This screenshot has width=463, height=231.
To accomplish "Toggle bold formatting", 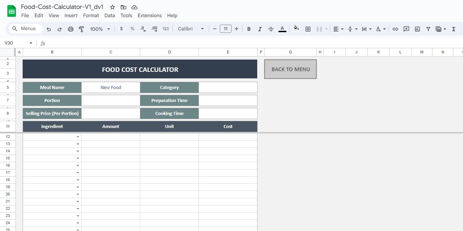I will [249, 29].
